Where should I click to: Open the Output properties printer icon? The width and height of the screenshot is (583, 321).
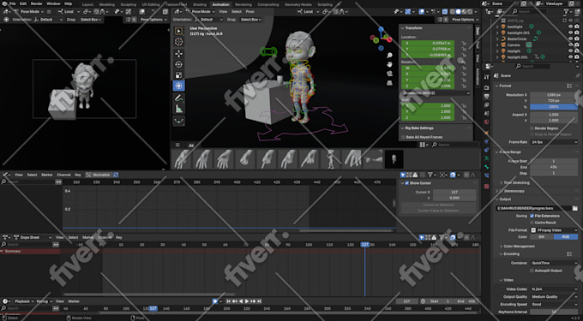tap(486, 96)
